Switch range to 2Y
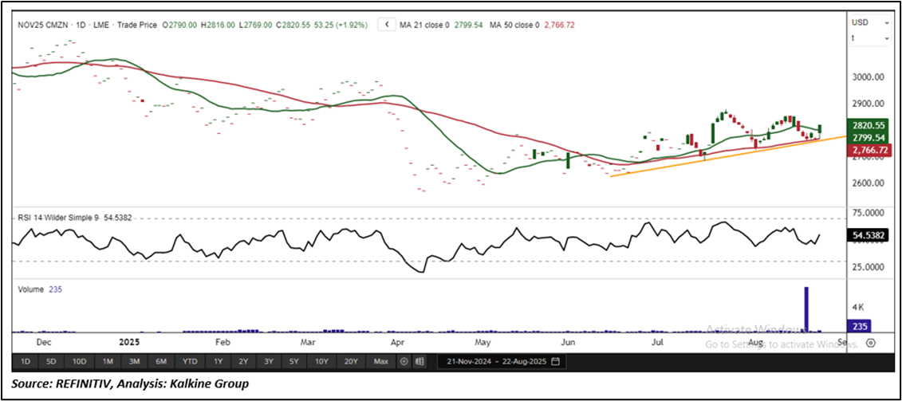Image resolution: width=902 pixels, height=401 pixels. pos(243,362)
